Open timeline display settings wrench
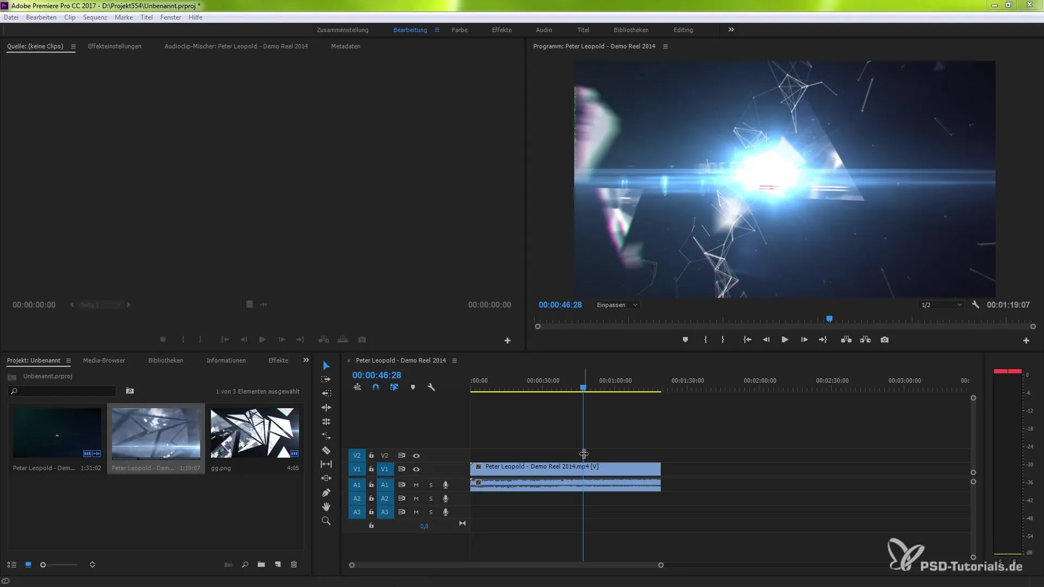The height and width of the screenshot is (587, 1044). tap(431, 388)
